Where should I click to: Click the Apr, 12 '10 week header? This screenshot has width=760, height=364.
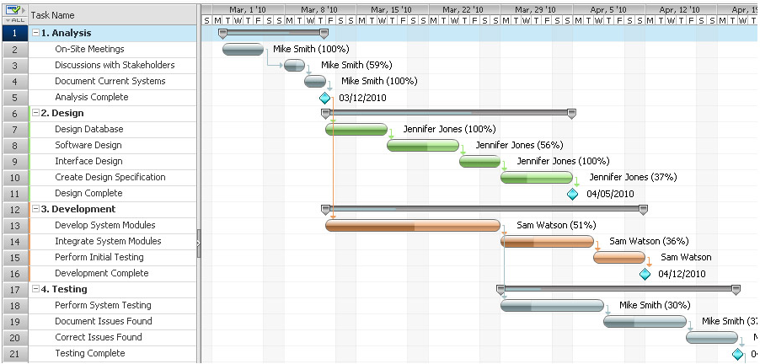(681, 9)
